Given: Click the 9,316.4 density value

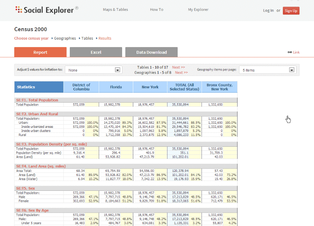Looking at the screenshot, I should (79, 153).
